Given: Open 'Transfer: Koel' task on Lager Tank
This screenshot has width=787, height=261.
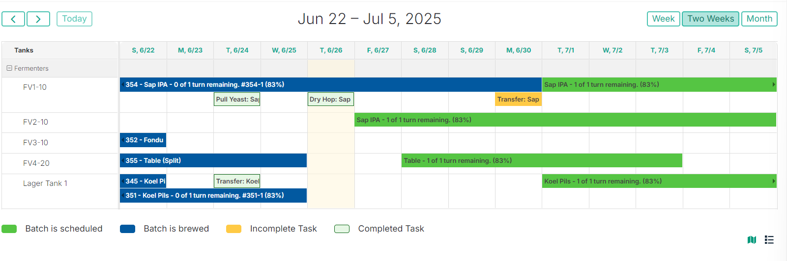Looking at the screenshot, I should 237,181.
